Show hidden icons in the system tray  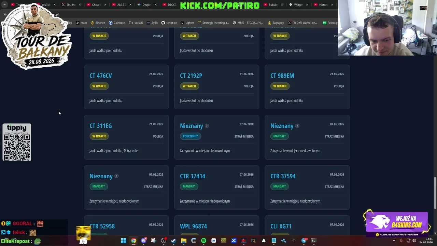(x=394, y=241)
